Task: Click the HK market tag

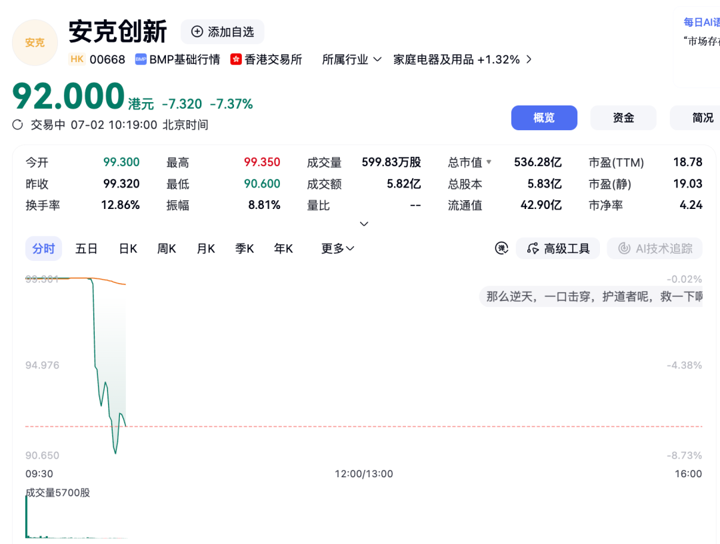Action: tap(77, 59)
